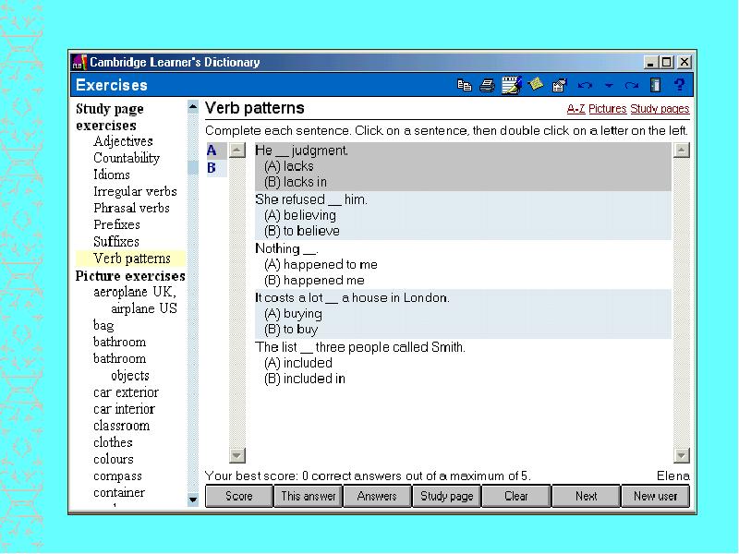The height and width of the screenshot is (554, 739).
Task: Click the exit door icon
Action: (656, 86)
